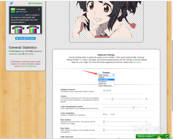Click the Contact Support chat icon
Screen dimensions: 173x139
click(x=167, y=136)
